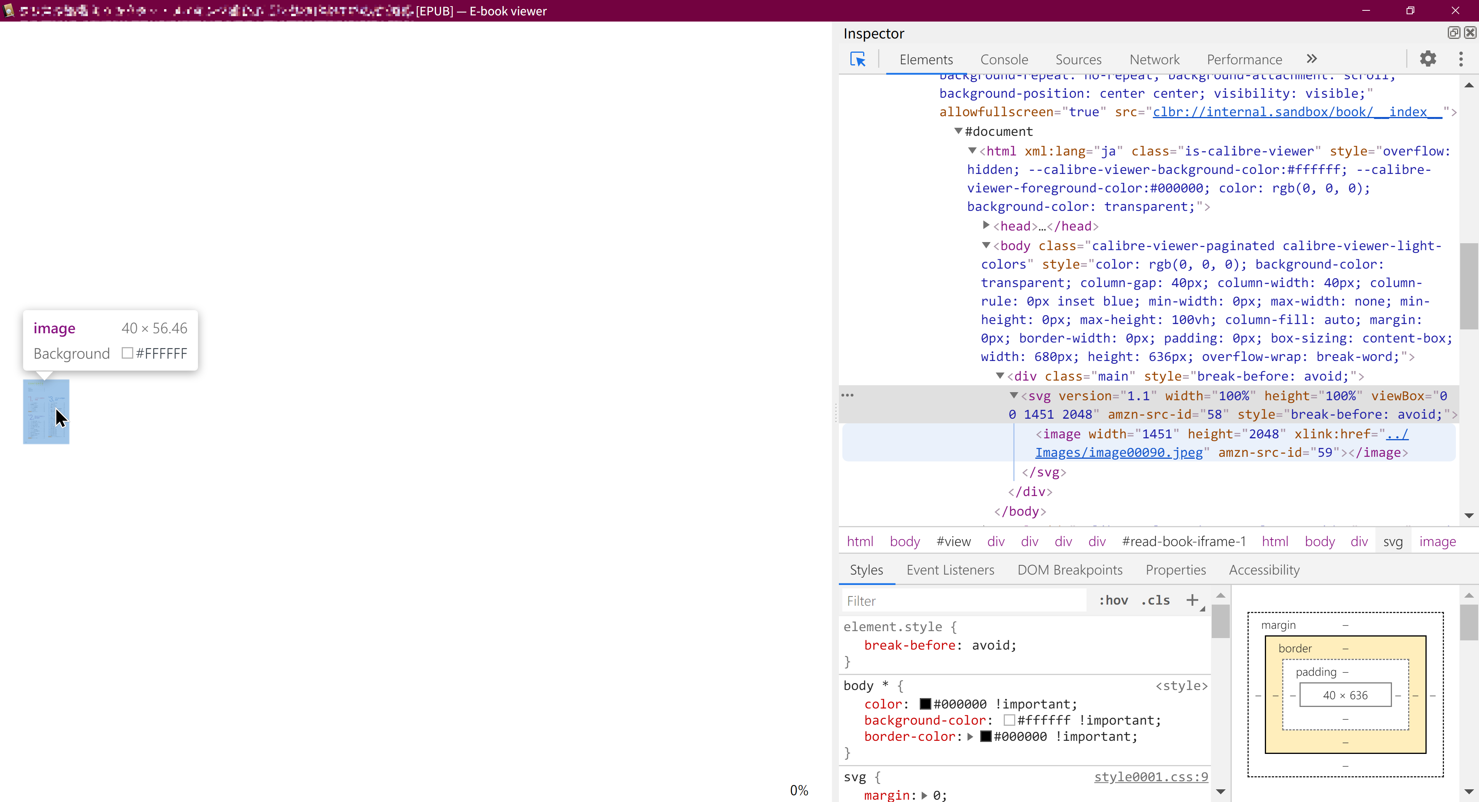Activate the element picker inspect icon
Screen dimensions: 1479x802
[858, 59]
